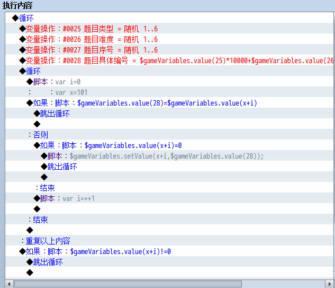
Task: Click horizontal scrollbar right arrow
Action: pyautogui.click(x=329, y=284)
